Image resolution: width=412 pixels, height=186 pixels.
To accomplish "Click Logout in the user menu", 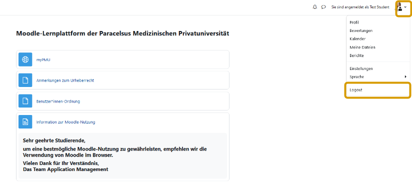I will (356, 90).
